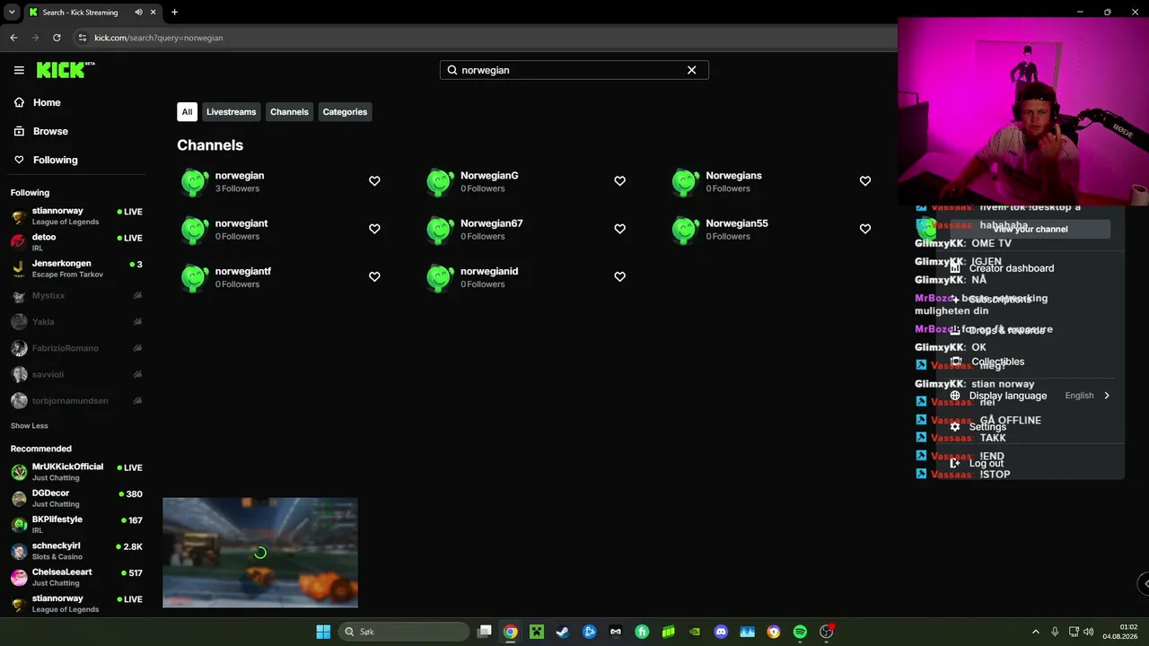This screenshot has height=646, width=1149.
Task: Click View your channel button
Action: tap(1031, 229)
